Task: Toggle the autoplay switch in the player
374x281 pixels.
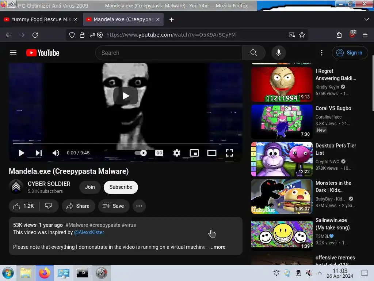Action: [141, 153]
